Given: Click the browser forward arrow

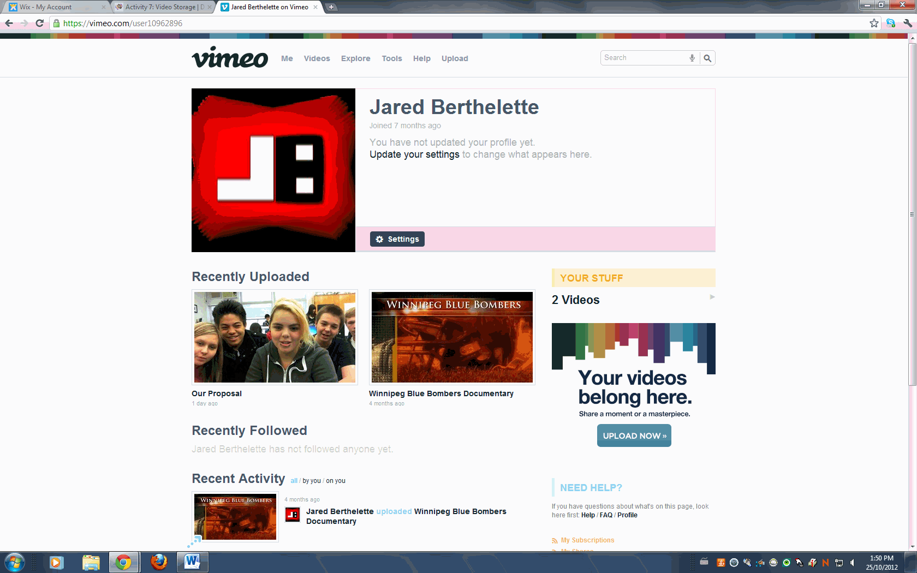Looking at the screenshot, I should tap(24, 23).
